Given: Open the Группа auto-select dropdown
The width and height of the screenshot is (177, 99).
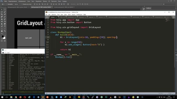Looking at the screenshot, I should (x=17, y=4).
